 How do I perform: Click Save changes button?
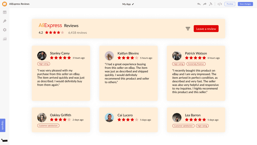(x=245, y=4)
